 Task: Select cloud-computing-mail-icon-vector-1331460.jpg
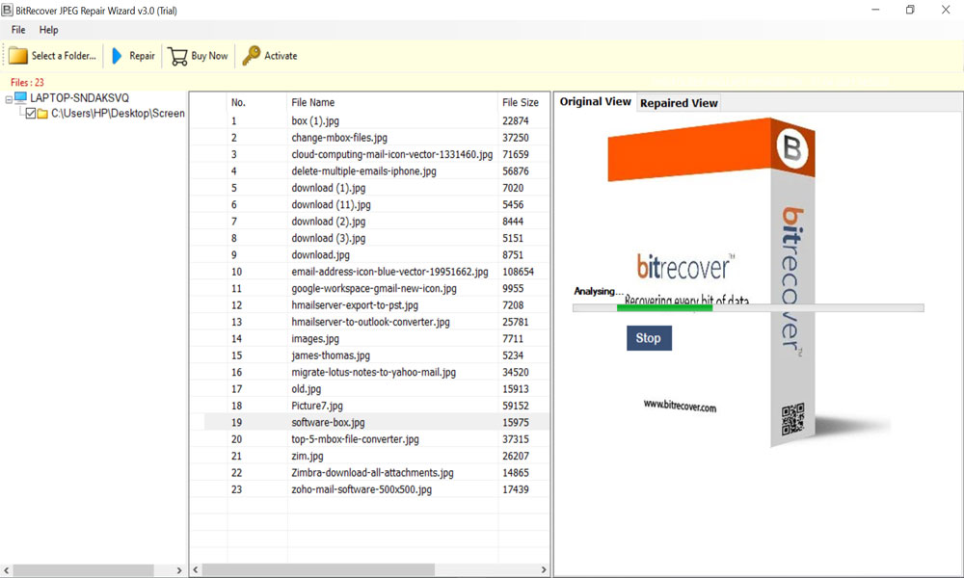pos(392,154)
